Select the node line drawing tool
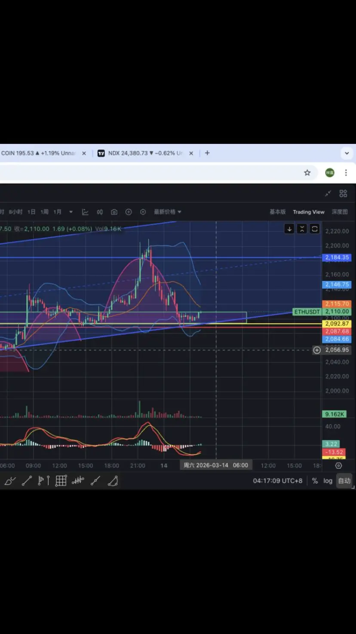356x634 pixels. 95,481
